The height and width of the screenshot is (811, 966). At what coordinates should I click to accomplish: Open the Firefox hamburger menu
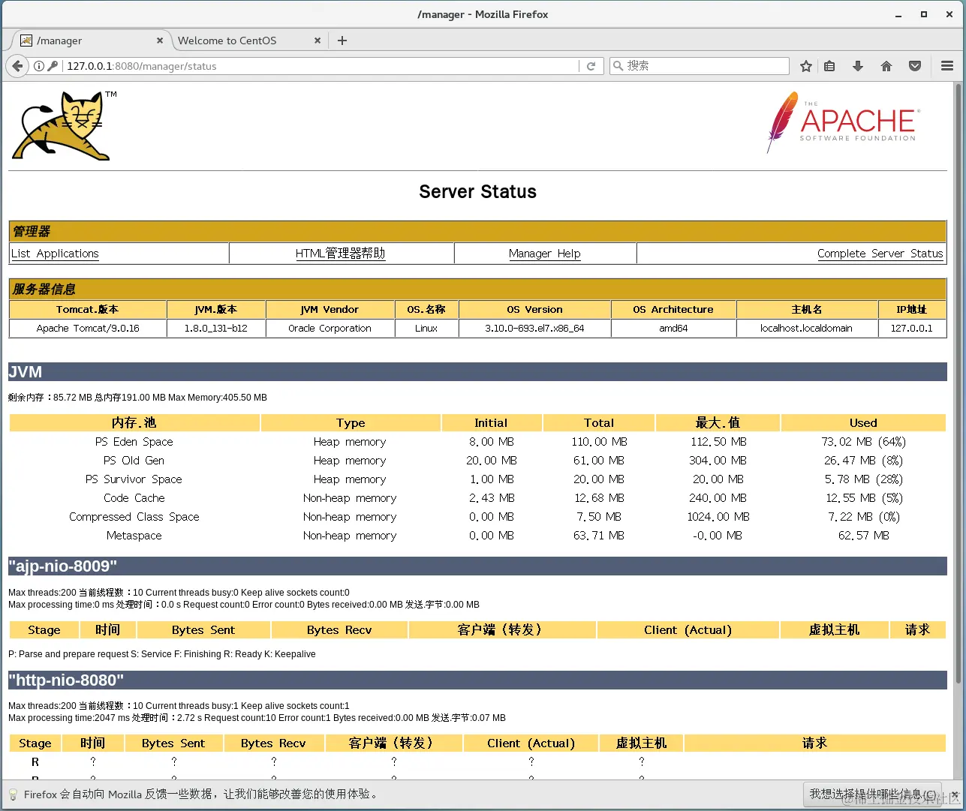pyautogui.click(x=947, y=66)
